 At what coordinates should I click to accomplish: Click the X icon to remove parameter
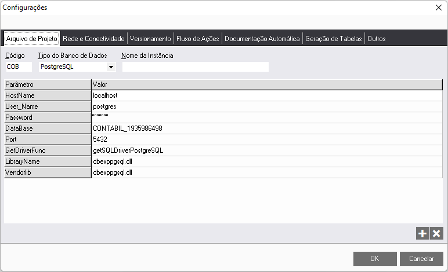point(436,233)
